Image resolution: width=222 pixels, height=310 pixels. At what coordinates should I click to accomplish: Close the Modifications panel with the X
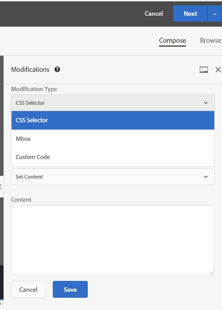pyautogui.click(x=218, y=70)
